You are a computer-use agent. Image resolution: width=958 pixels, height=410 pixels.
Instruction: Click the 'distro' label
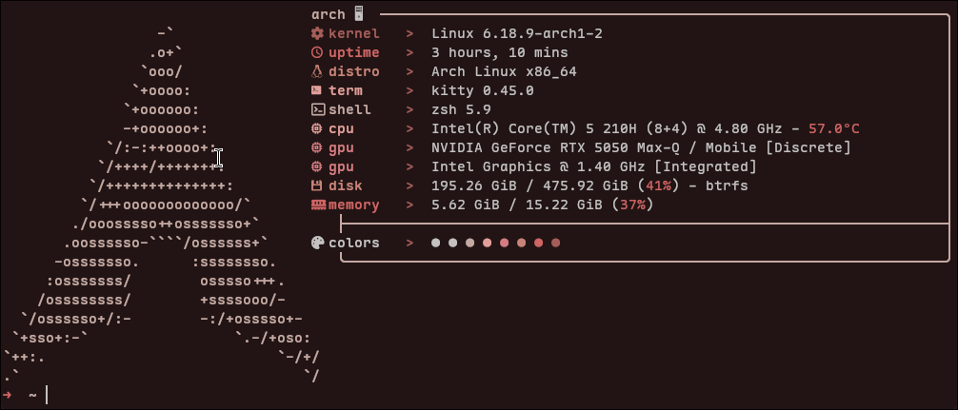[353, 71]
